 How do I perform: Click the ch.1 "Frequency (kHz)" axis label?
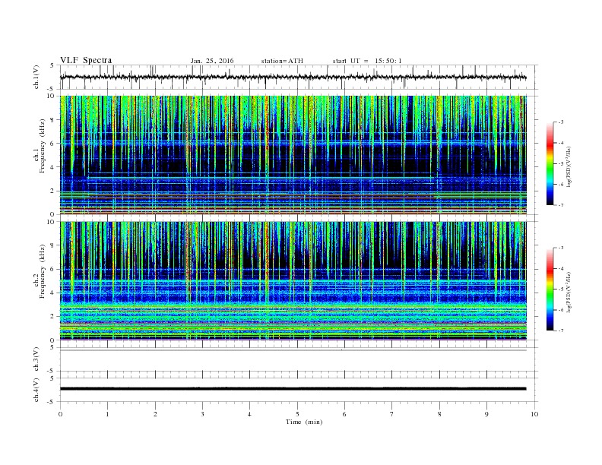pos(43,146)
